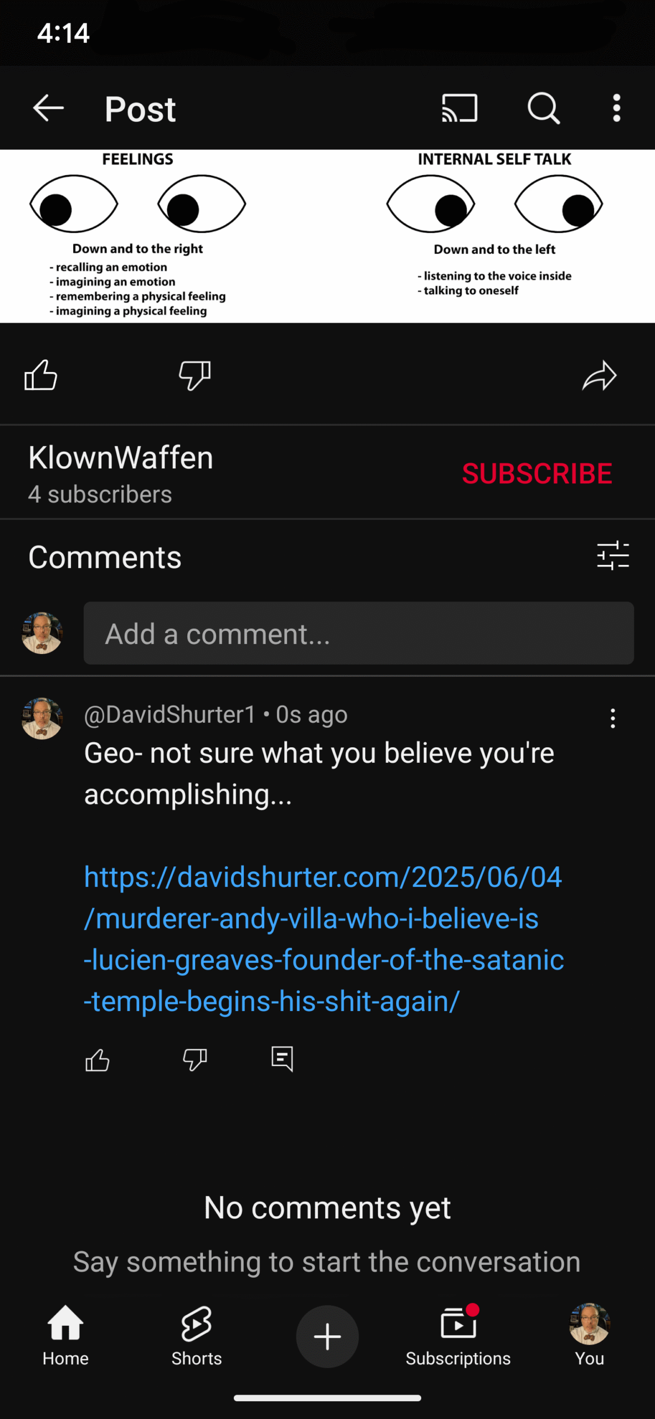Open comment sort filter options
This screenshot has height=1419, width=655.
click(613, 556)
